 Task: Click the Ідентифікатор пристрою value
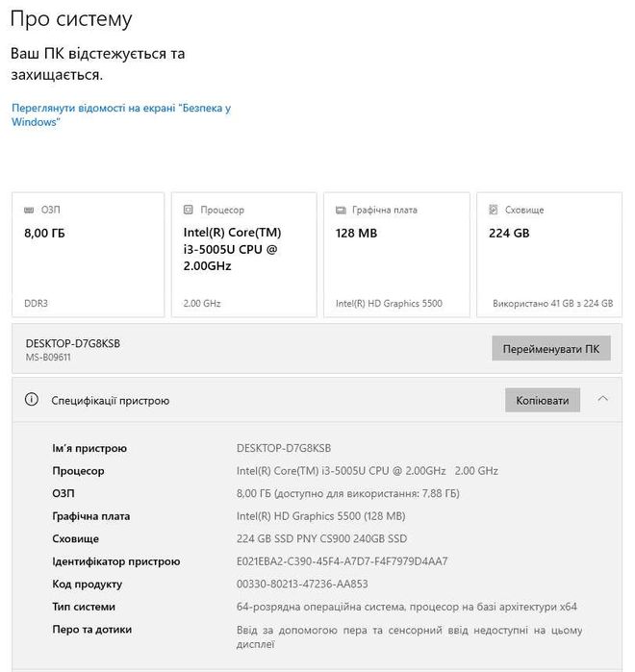pos(342,561)
